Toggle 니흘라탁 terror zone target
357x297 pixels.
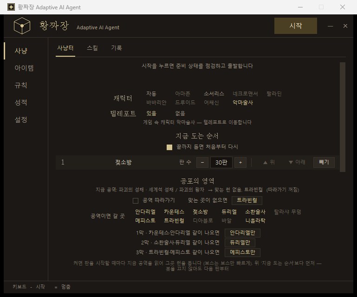[x=255, y=221]
